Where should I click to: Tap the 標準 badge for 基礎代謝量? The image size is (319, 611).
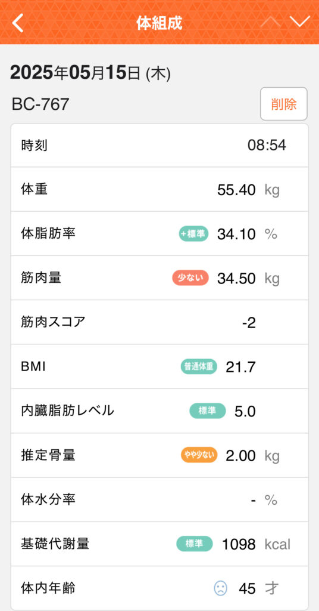(195, 544)
